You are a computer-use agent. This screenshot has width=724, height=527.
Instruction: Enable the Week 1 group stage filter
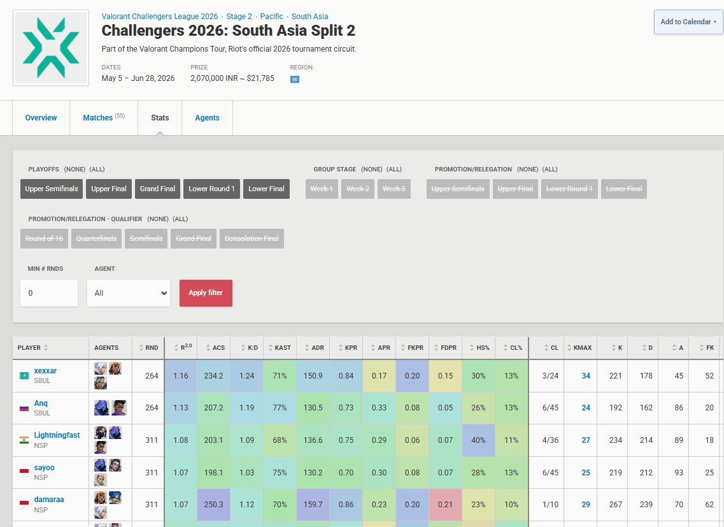(322, 189)
